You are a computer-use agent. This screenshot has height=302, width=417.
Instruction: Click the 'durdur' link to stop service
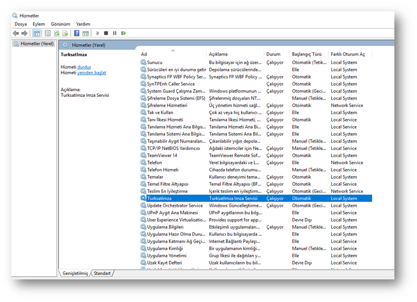pos(85,67)
